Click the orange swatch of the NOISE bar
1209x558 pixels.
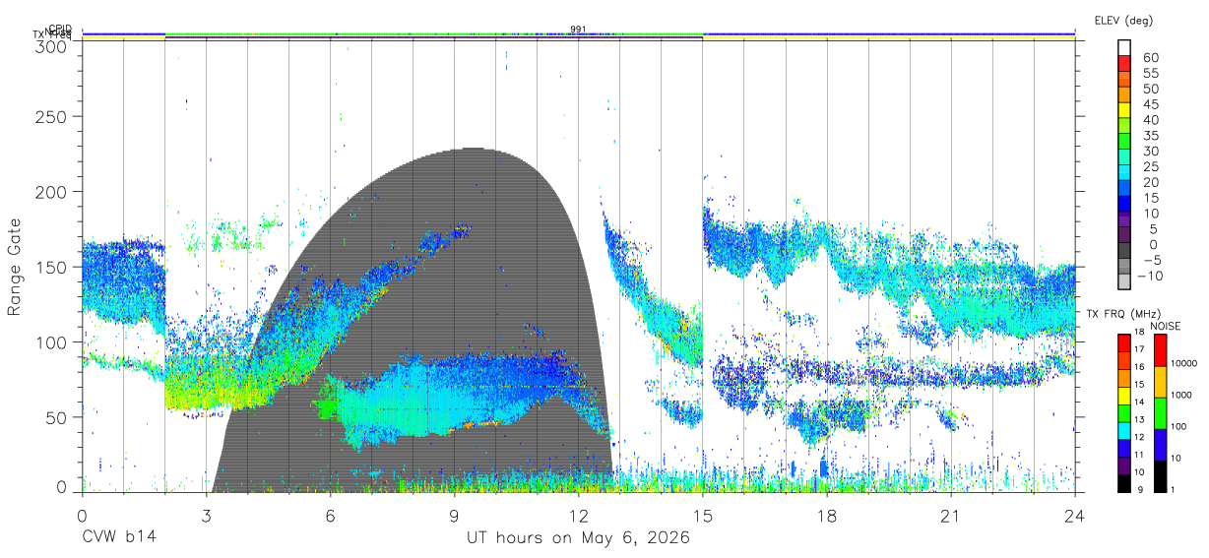tap(1159, 382)
